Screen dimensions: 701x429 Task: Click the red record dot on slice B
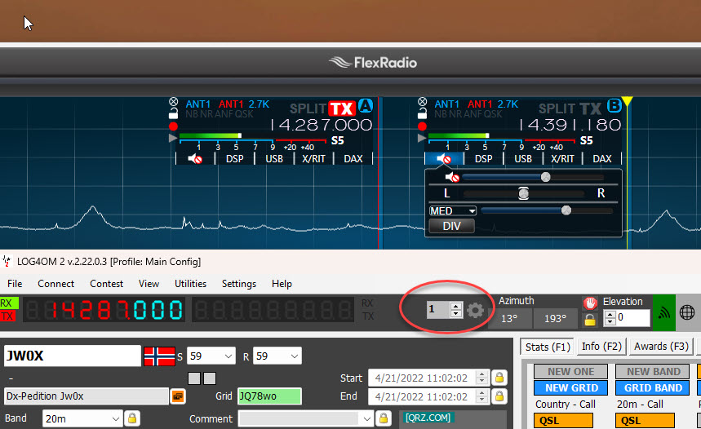423,126
